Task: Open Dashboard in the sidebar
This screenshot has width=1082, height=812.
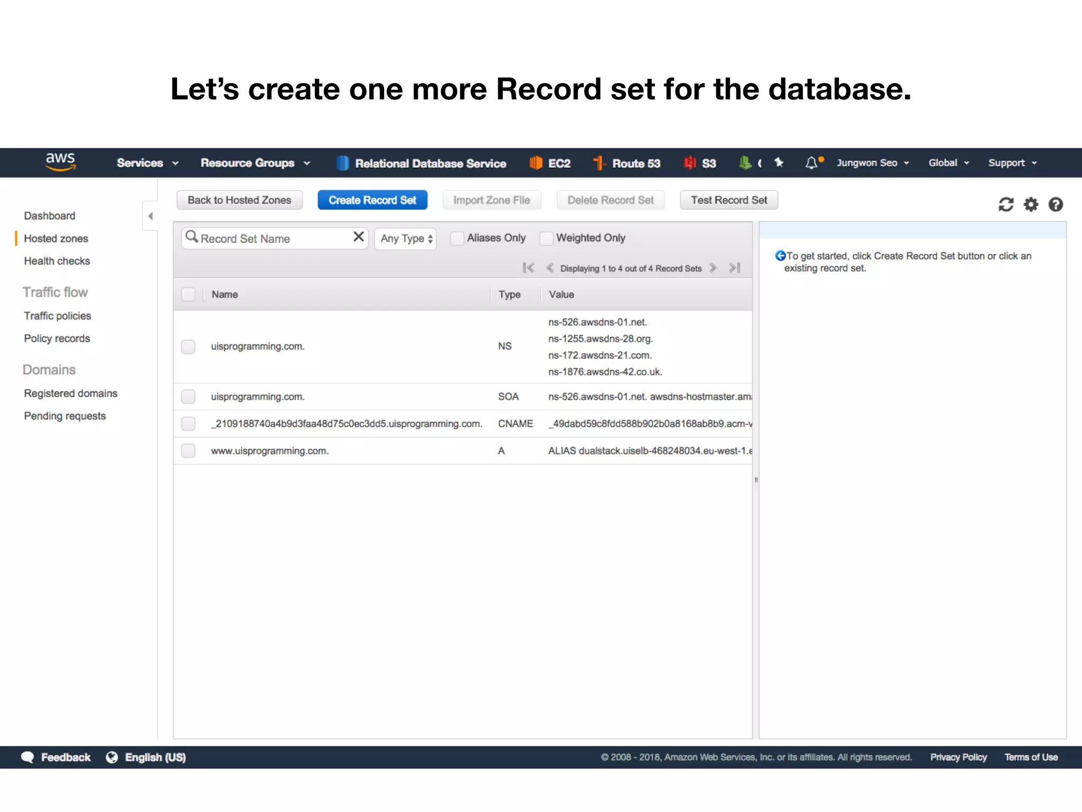Action: coord(50,216)
